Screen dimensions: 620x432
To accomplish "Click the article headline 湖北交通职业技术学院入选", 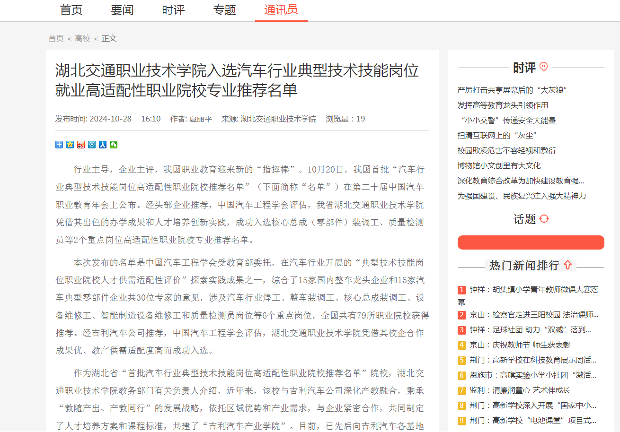I will pos(237,80).
